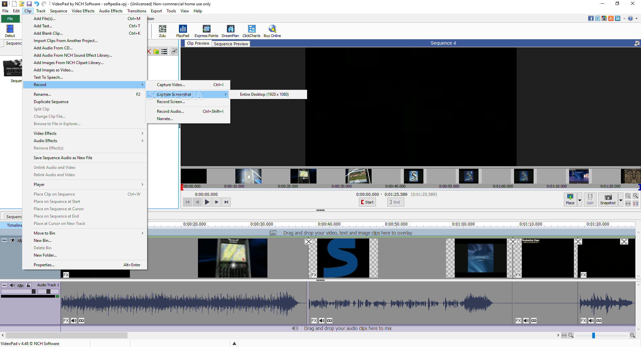641x347 pixels.
Task: Pop out the Sequence 4 preview window
Action: (637, 43)
